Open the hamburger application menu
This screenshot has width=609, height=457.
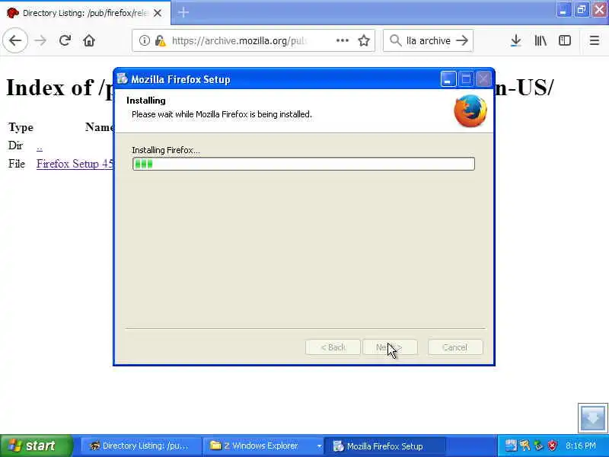tap(594, 40)
